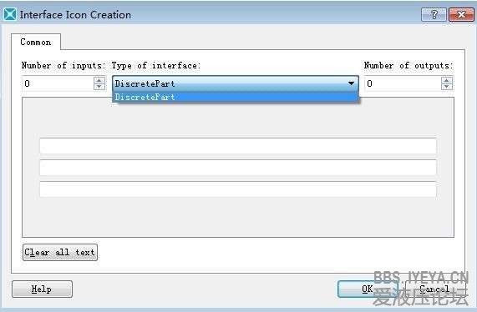Decrease the Number of inputs value
The height and width of the screenshot is (312, 477).
(x=99, y=87)
